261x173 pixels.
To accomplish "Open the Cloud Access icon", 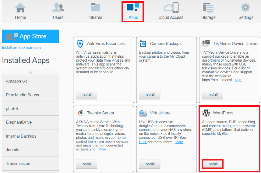I will 171,8.
